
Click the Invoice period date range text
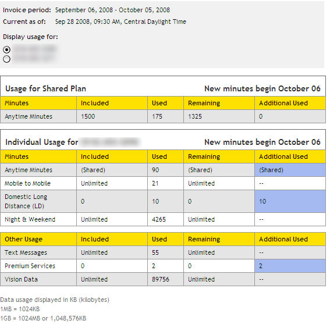[x=112, y=10]
